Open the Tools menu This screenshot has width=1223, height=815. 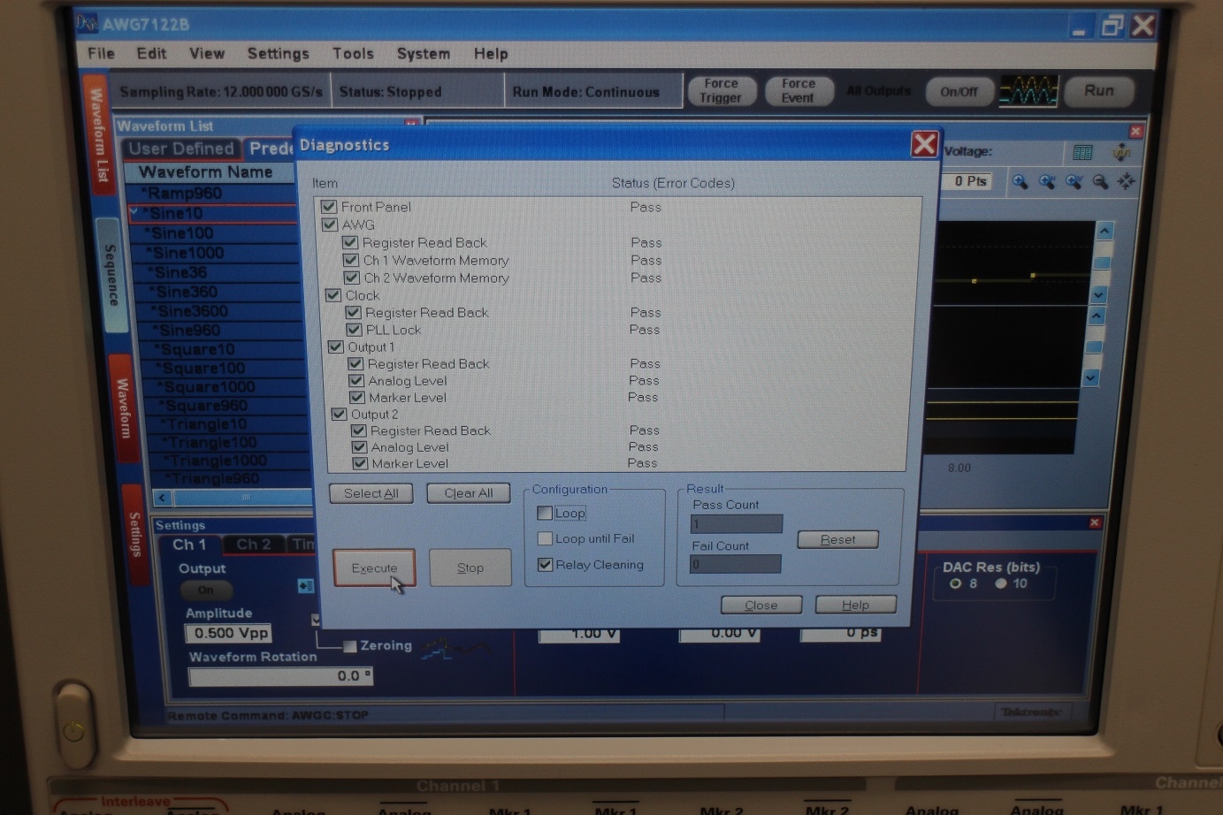click(x=353, y=54)
